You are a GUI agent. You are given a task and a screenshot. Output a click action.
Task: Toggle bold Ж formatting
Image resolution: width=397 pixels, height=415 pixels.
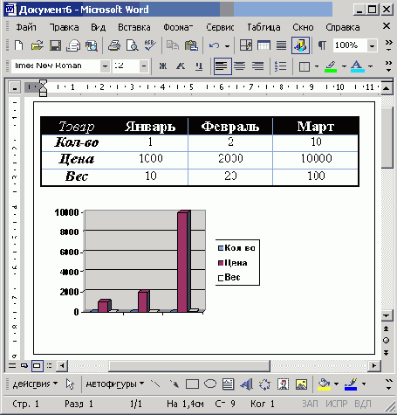coord(163,66)
